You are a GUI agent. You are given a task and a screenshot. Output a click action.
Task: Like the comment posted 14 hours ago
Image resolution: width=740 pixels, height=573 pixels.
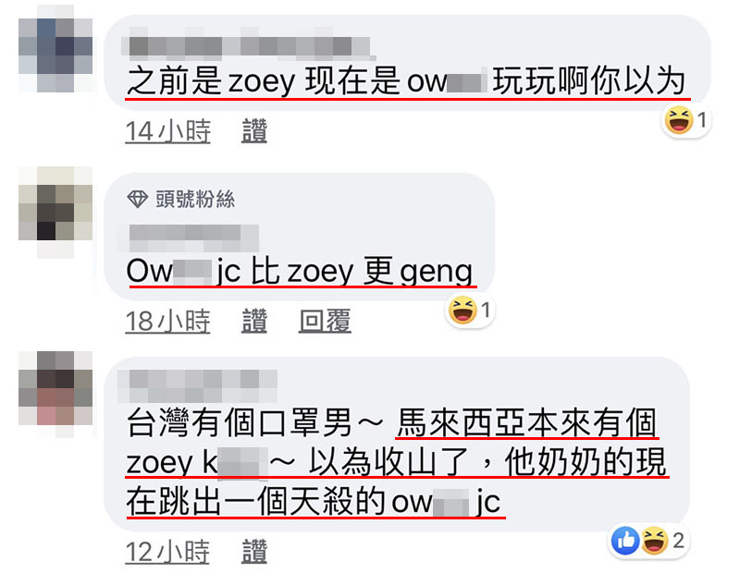point(254,130)
